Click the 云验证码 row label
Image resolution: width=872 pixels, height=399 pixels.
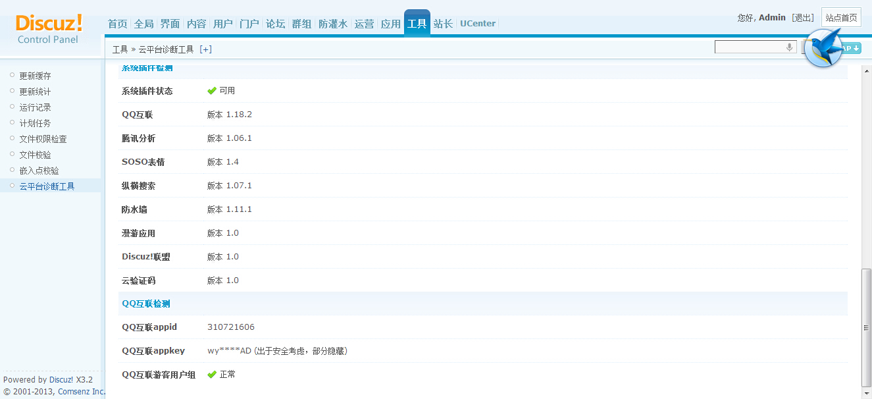pos(138,280)
